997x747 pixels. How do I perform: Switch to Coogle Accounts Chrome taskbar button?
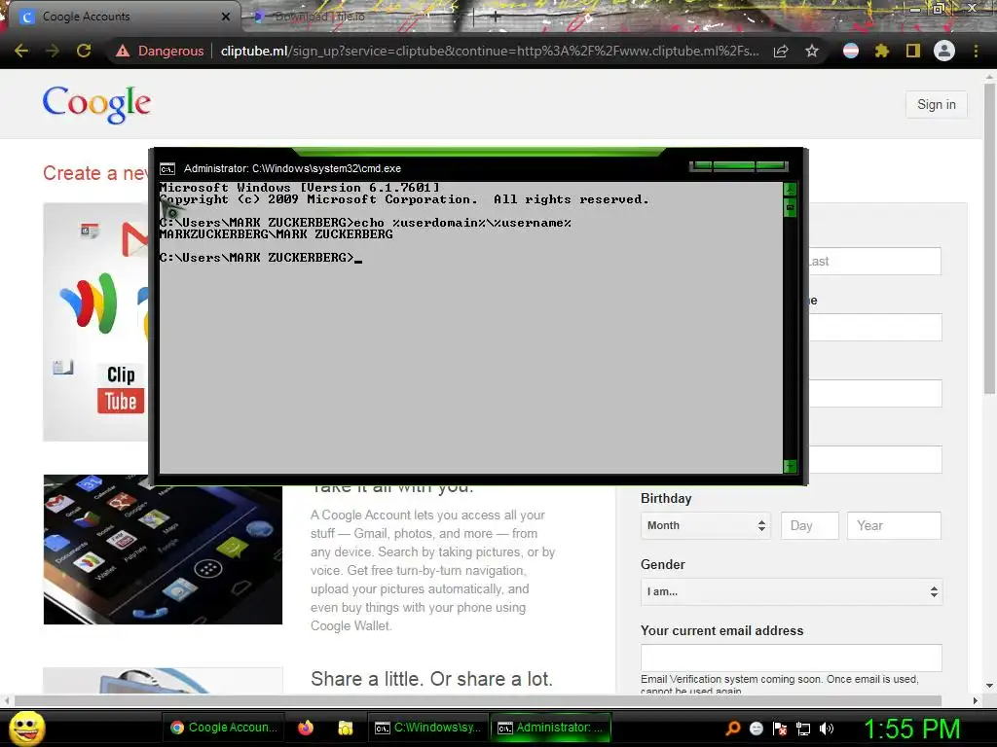224,728
